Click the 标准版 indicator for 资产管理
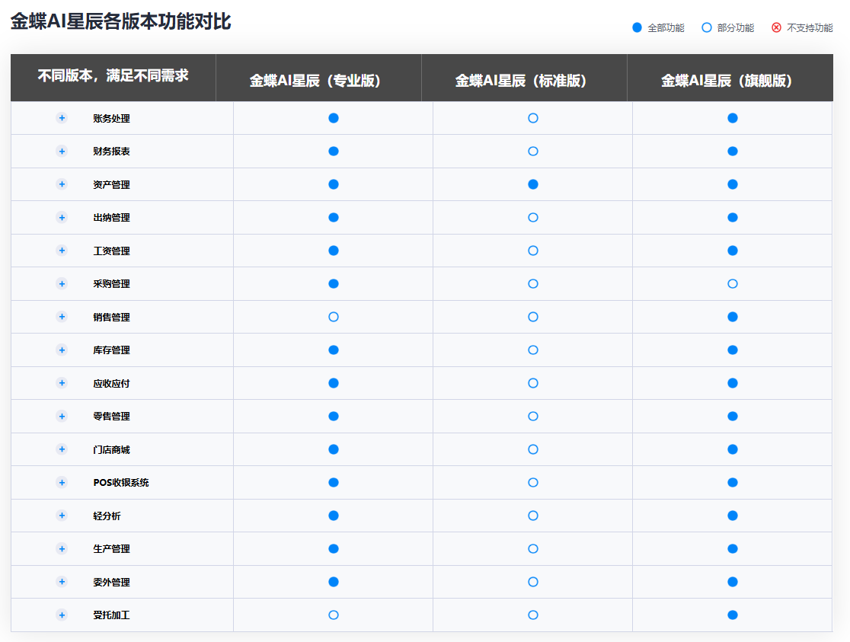 pos(533,184)
